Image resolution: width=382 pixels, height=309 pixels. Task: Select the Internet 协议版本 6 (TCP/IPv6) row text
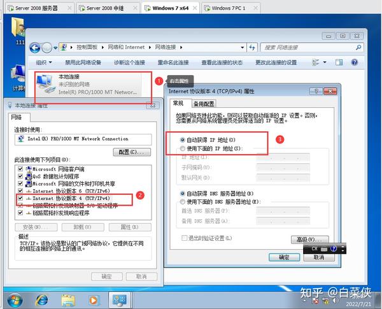coord(71,191)
